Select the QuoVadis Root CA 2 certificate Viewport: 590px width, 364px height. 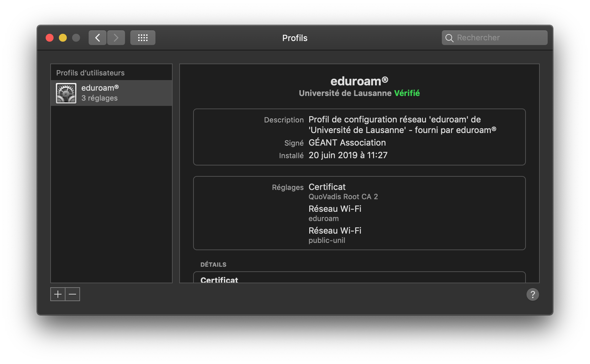pos(343,197)
